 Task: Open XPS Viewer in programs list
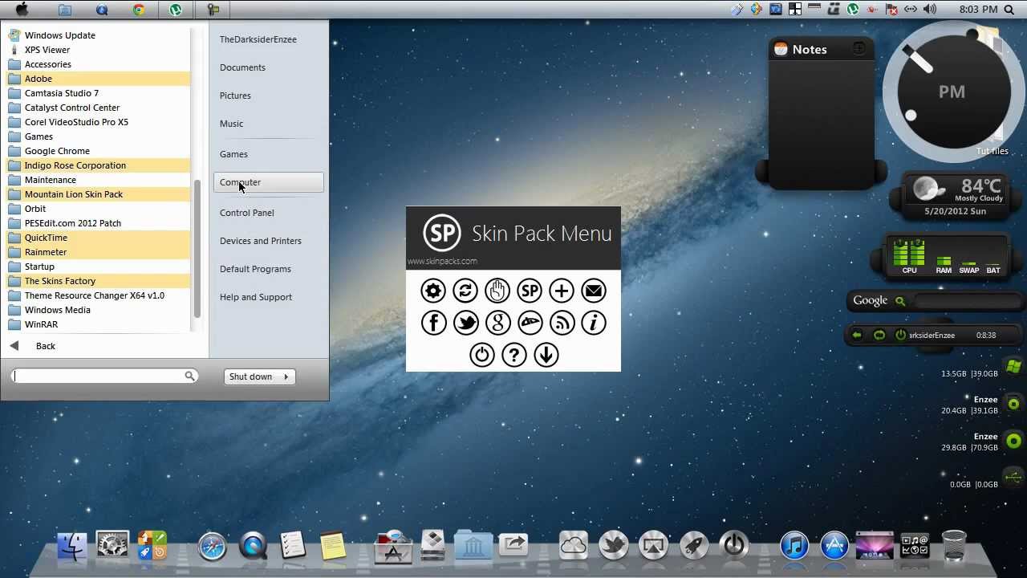98,50
